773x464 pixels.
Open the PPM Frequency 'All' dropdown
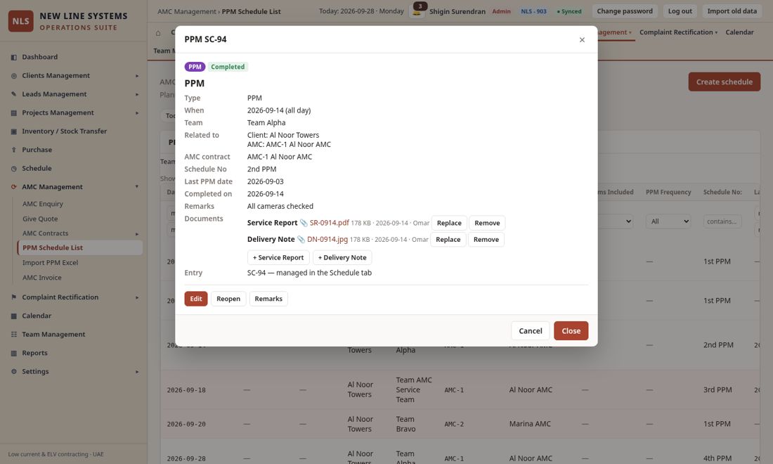668,221
